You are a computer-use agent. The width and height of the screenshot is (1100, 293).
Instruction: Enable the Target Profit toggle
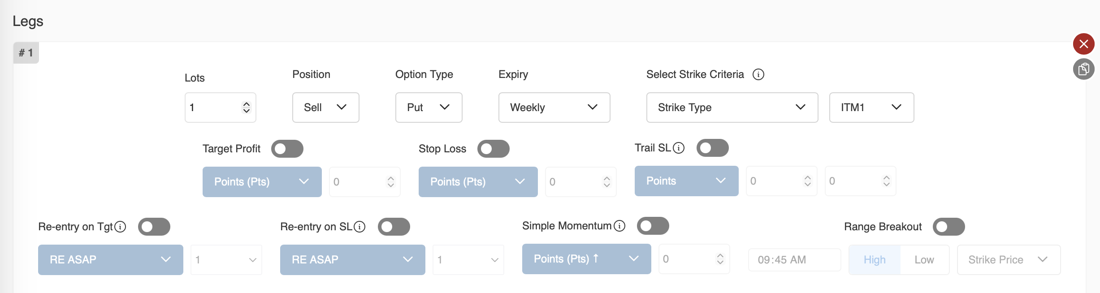coord(287,149)
